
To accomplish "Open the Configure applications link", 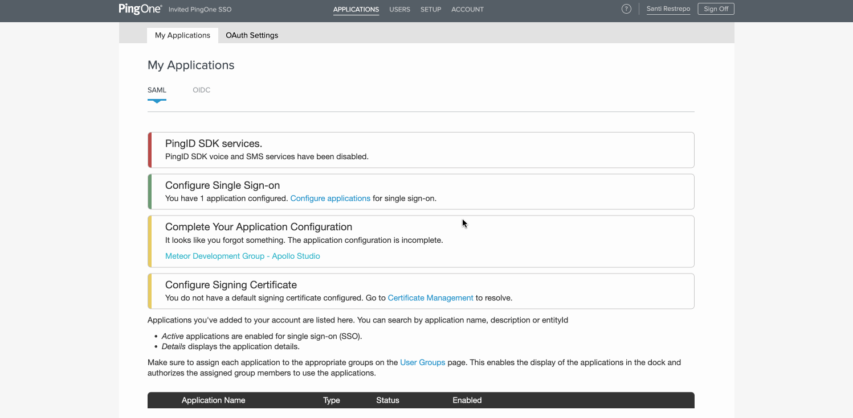I will [330, 198].
